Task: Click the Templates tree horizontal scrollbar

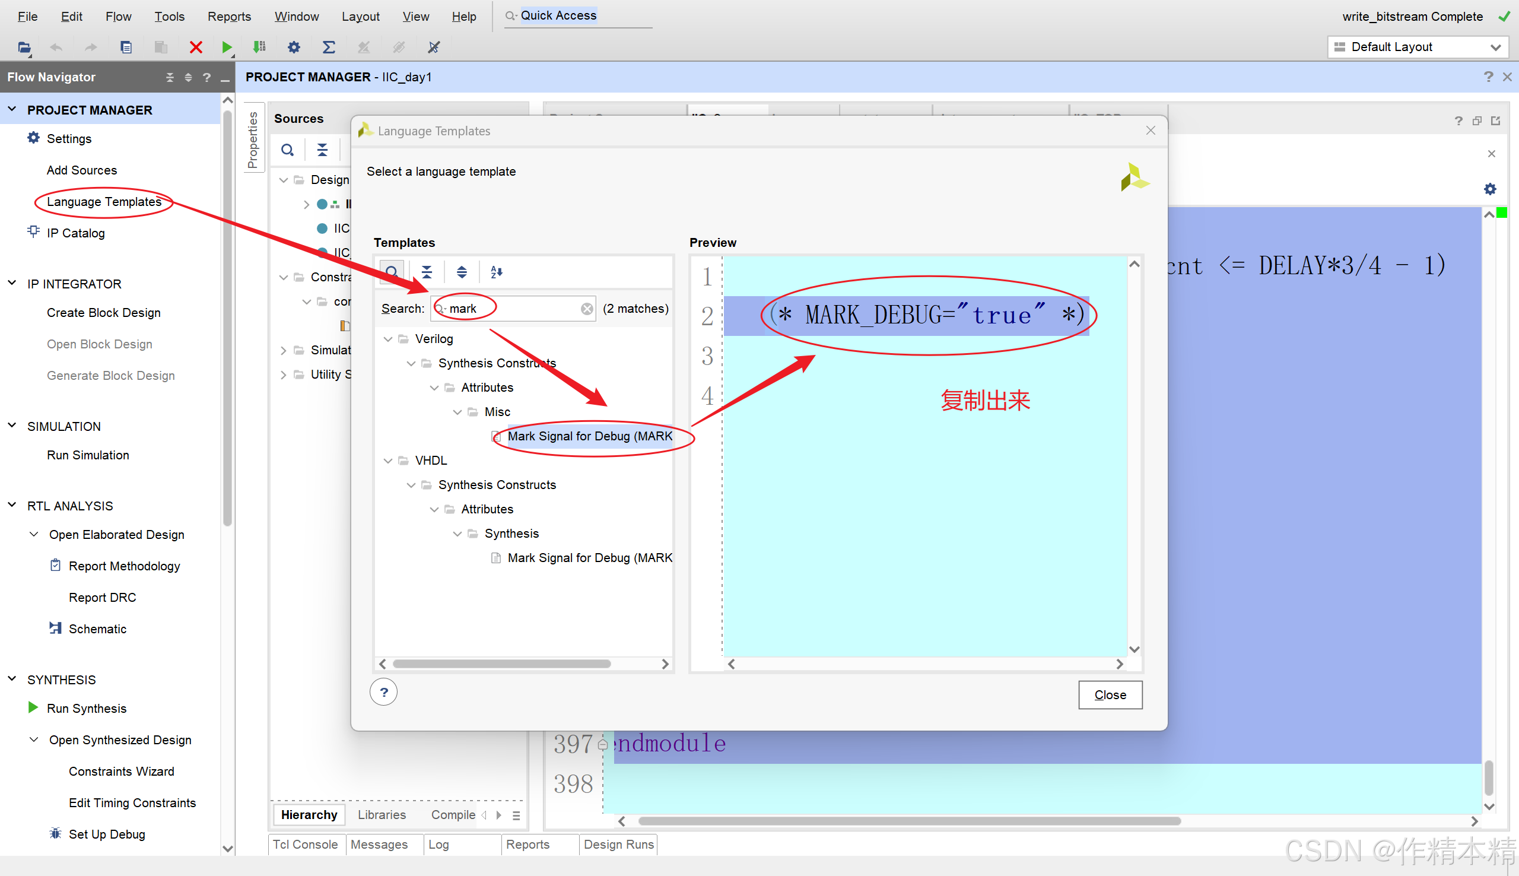Action: coord(501,664)
